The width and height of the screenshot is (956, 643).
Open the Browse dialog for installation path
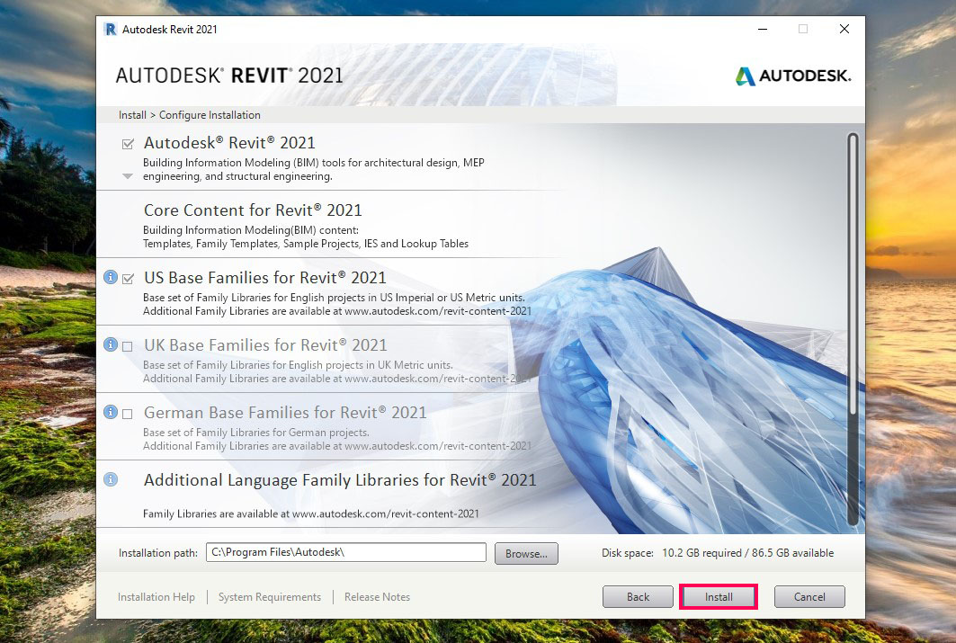(525, 552)
